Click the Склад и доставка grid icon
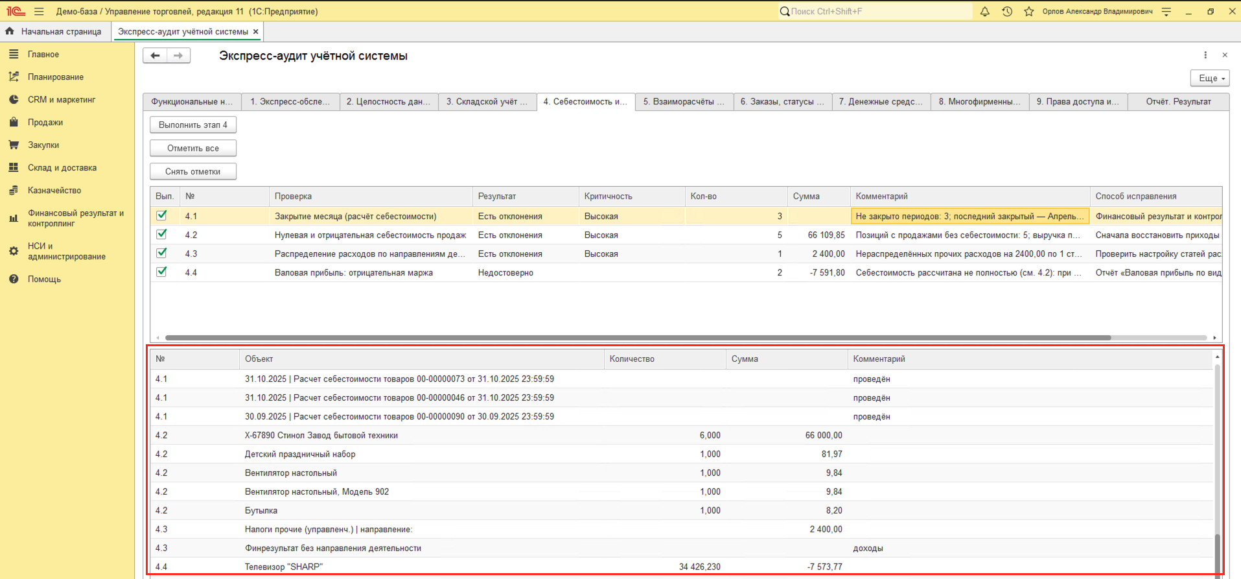This screenshot has height=579, width=1241. click(14, 168)
